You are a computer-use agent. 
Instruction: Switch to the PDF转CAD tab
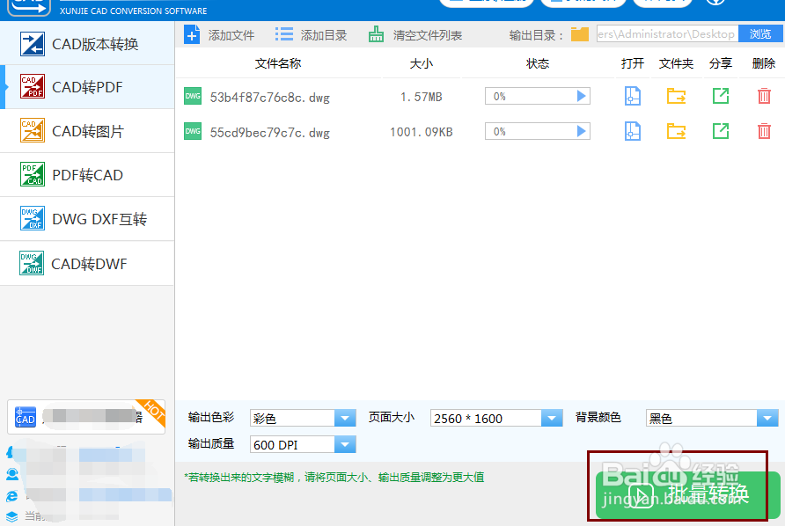[x=87, y=175]
